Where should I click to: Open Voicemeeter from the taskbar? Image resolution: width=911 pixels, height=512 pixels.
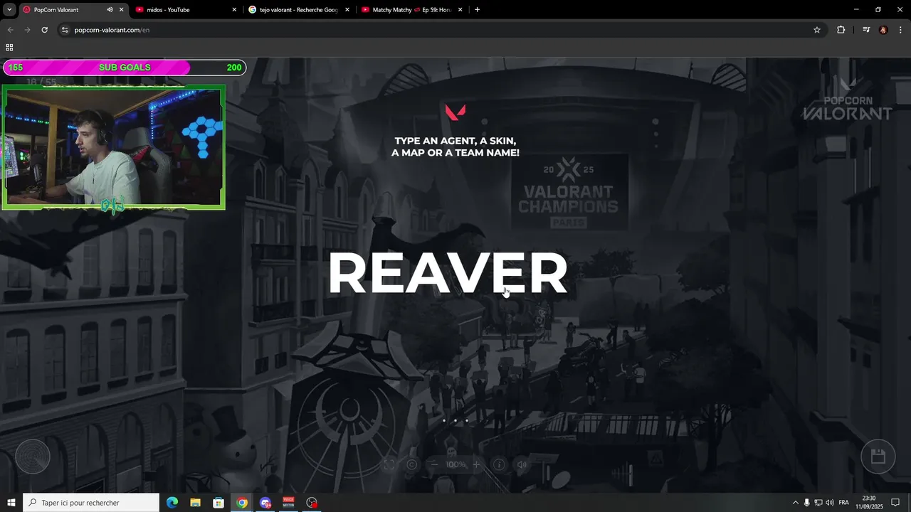[x=288, y=503]
